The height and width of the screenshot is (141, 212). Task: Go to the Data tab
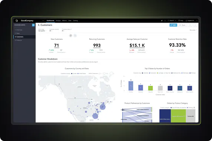click(x=70, y=21)
